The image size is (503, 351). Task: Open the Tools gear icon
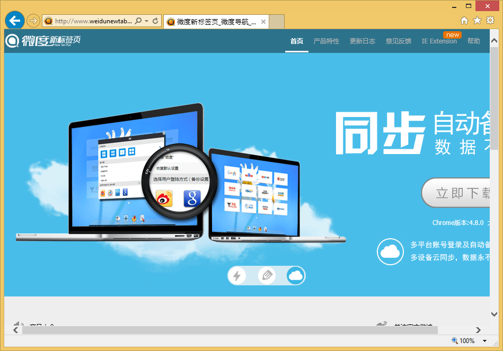tap(490, 21)
